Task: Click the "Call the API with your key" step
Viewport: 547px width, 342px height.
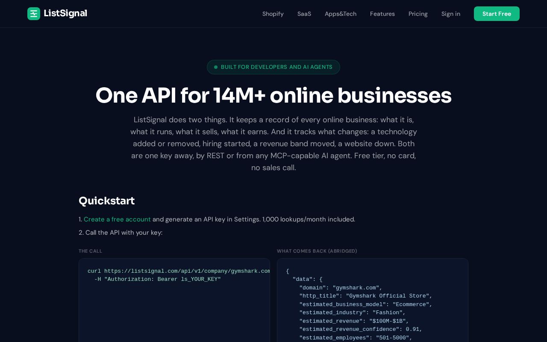Action: pyautogui.click(x=121, y=233)
